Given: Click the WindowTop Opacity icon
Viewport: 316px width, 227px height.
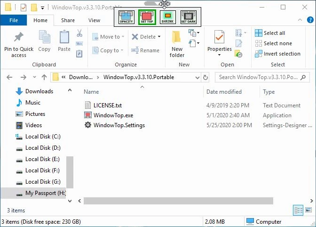Looking at the screenshot, I should point(126,17).
